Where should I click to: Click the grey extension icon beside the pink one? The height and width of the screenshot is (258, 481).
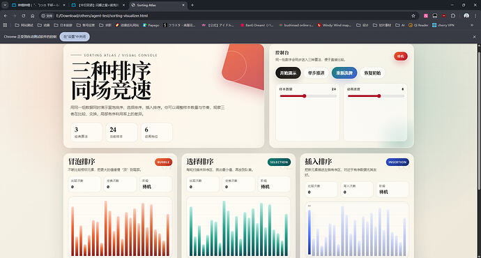(435, 15)
